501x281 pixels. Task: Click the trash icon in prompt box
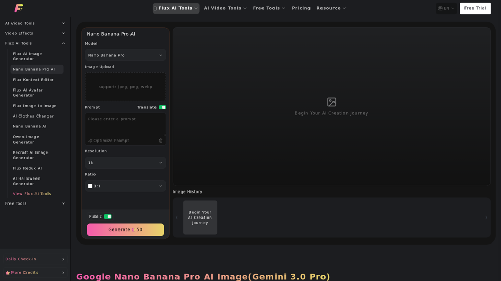coord(161,140)
